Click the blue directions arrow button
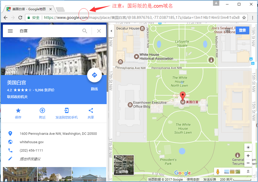 click(95, 75)
